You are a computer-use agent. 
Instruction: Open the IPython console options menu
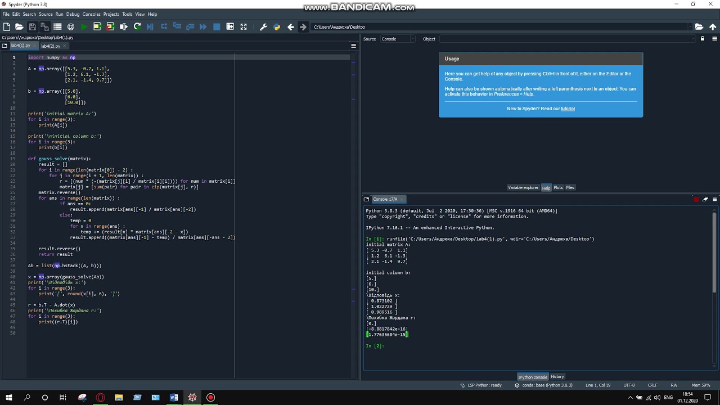click(714, 199)
